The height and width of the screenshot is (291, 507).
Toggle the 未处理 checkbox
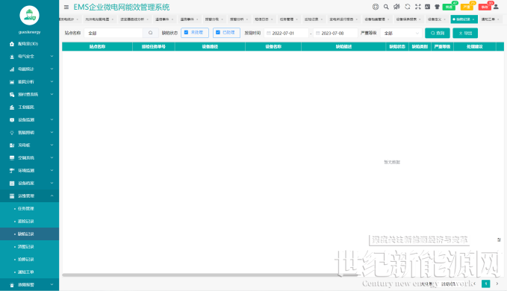pos(195,33)
